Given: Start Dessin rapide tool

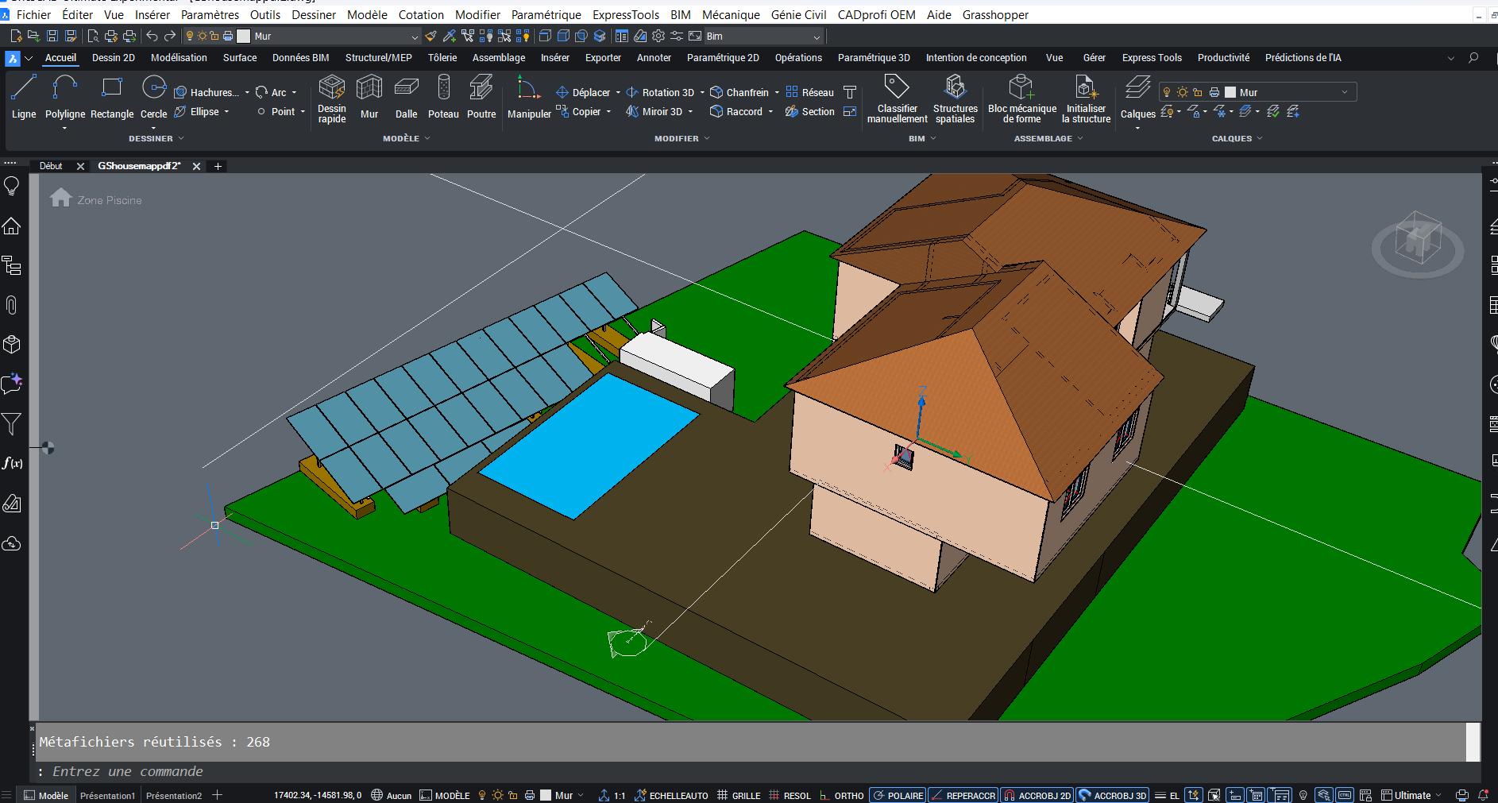Looking at the screenshot, I should coord(331,98).
